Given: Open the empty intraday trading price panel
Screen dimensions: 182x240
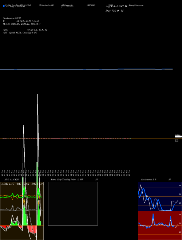Looking at the screenshot, I should coord(73,204).
